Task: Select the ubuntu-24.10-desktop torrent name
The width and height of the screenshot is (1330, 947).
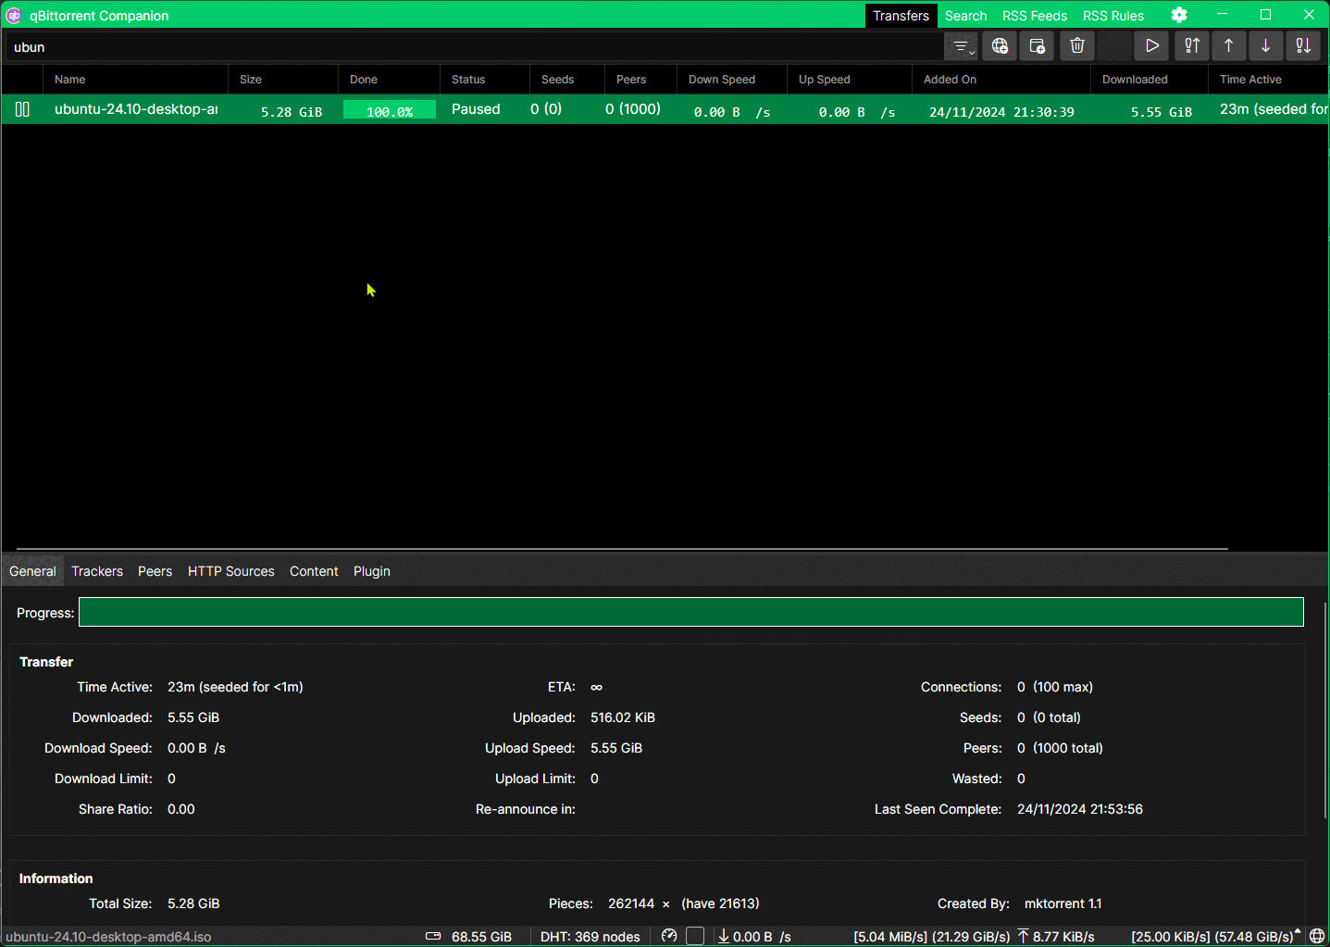Action: point(136,109)
